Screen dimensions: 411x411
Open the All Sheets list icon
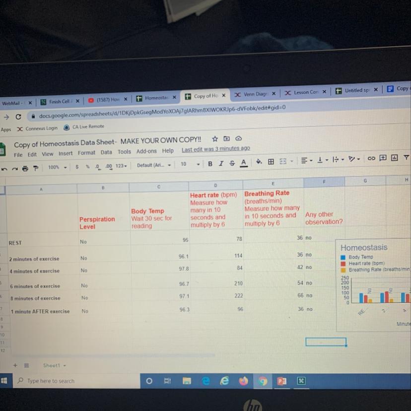point(26,365)
